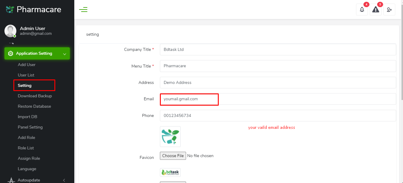Open the warning alert triangle icon

[x=376, y=10]
